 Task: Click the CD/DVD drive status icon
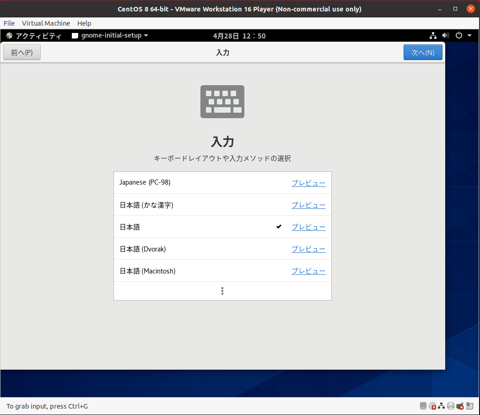tap(432, 406)
